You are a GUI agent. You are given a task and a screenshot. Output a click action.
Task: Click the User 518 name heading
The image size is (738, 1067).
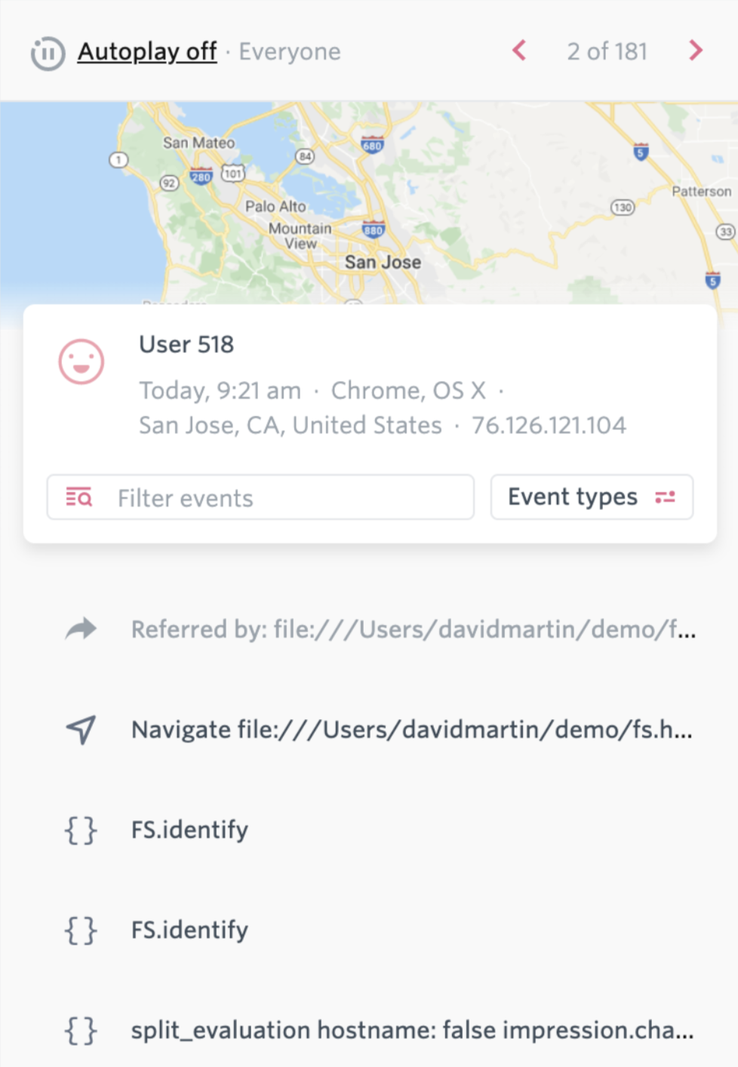pyautogui.click(x=186, y=344)
